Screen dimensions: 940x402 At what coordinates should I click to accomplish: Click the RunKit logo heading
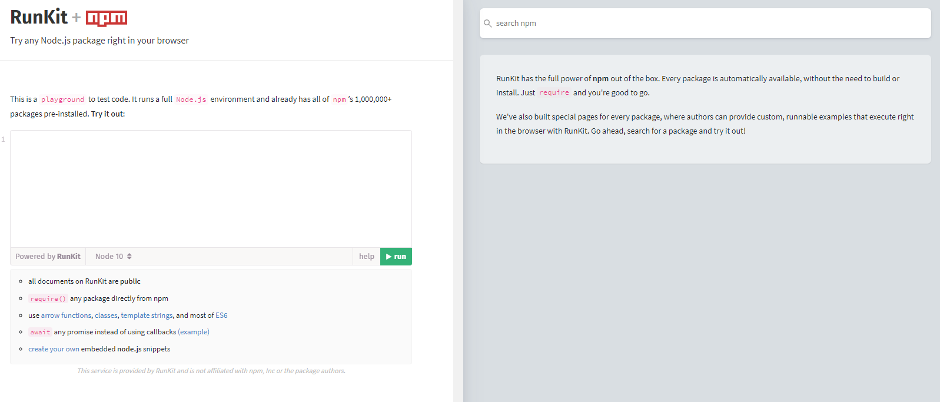[39, 17]
